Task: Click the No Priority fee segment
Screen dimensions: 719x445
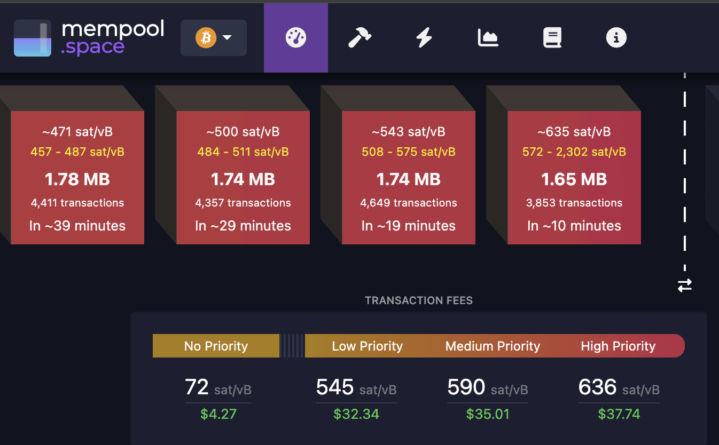Action: [216, 346]
